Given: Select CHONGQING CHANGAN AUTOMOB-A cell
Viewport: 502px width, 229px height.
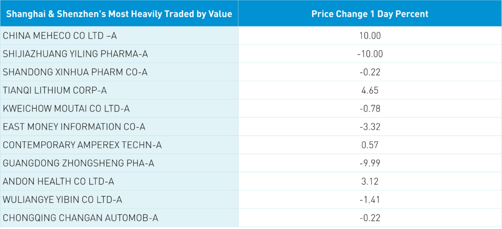Looking at the screenshot, I should point(80,218).
